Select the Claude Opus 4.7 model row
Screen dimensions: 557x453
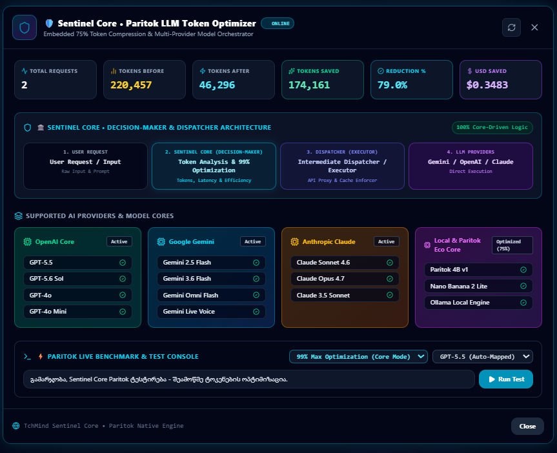(x=345, y=279)
